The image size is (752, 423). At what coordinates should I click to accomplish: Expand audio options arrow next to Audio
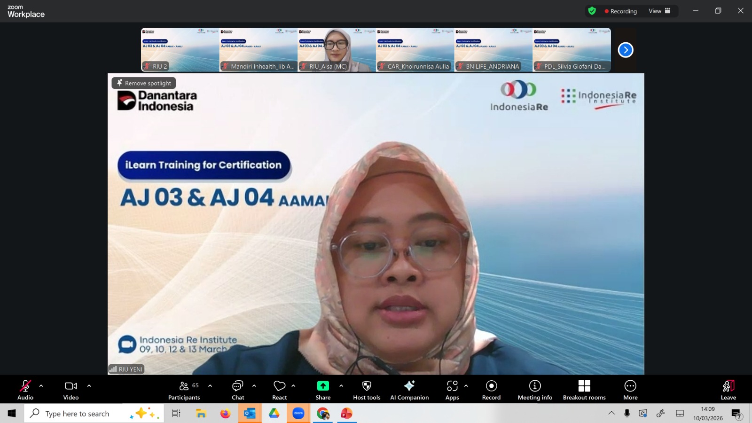point(41,386)
